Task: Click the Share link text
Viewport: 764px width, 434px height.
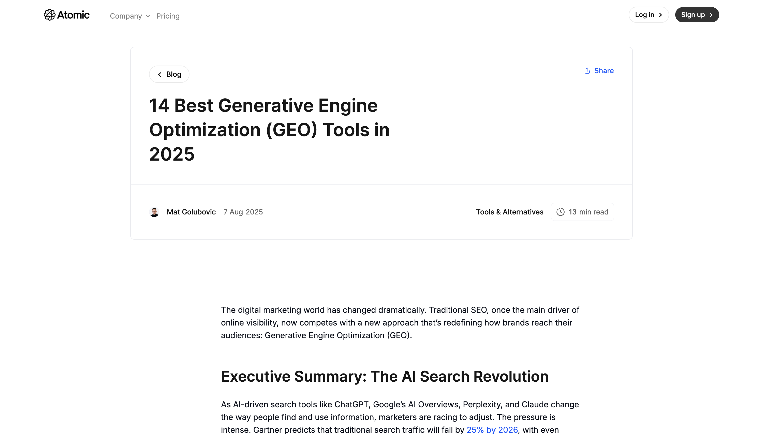Action: [x=604, y=71]
